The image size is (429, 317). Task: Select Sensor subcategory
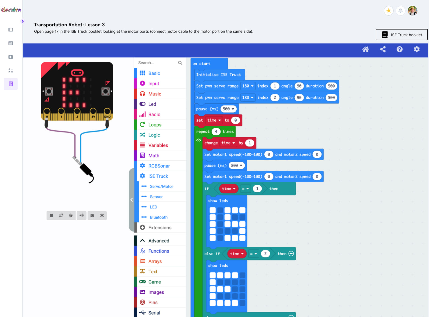click(x=161, y=197)
